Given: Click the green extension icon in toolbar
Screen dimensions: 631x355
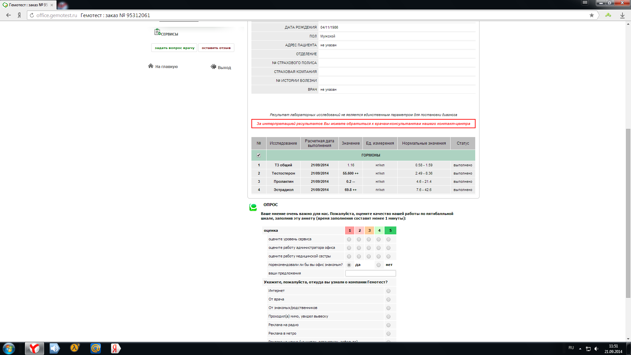Looking at the screenshot, I should coord(608,15).
